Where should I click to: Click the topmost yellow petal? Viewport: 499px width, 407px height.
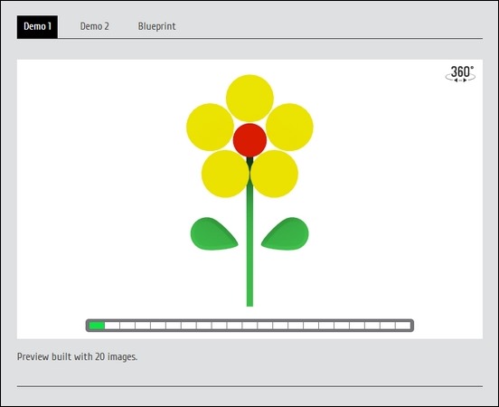(x=249, y=99)
